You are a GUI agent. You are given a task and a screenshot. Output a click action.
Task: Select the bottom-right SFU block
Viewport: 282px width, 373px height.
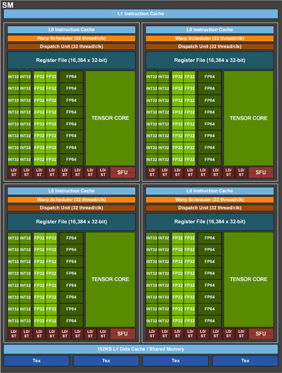[261, 334]
